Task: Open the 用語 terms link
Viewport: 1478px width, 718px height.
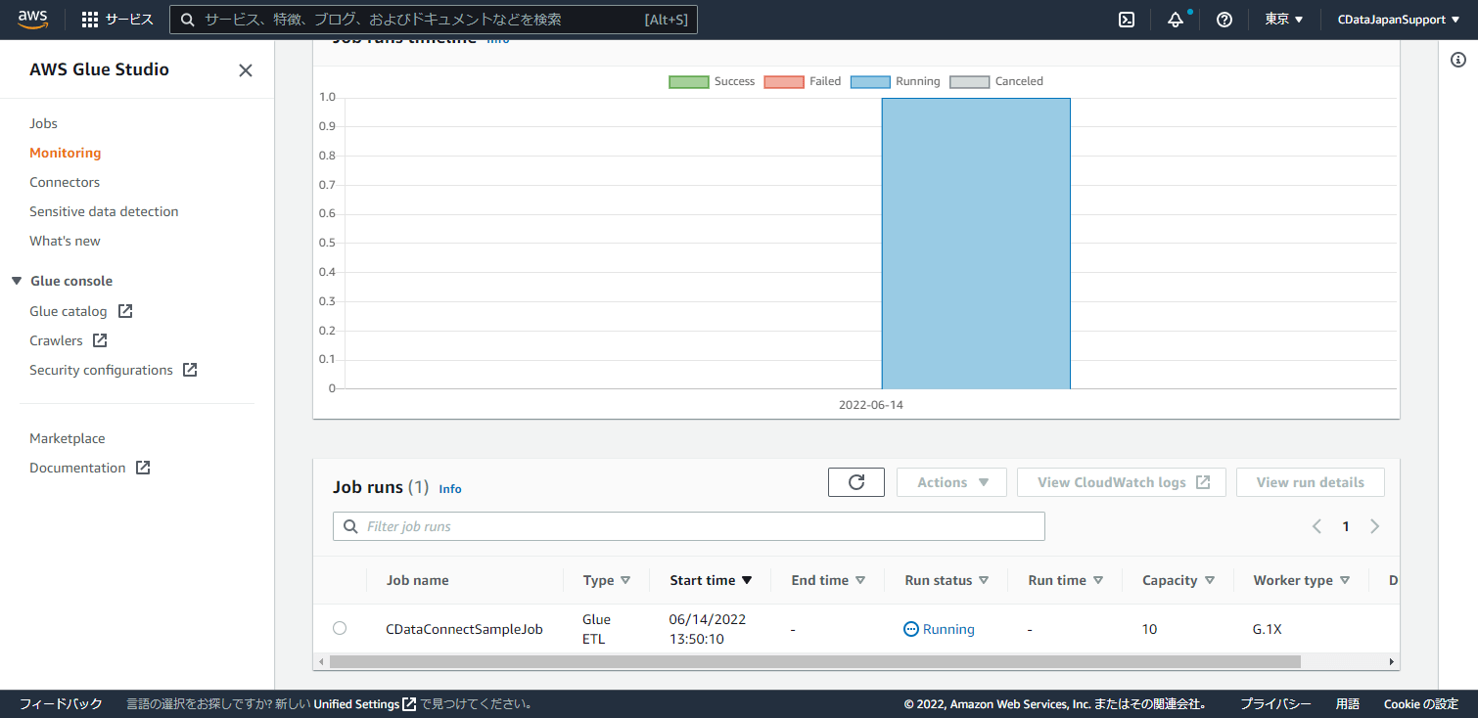Action: (1348, 703)
